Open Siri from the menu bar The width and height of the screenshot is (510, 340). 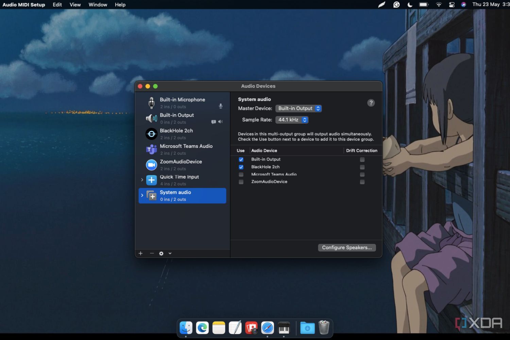click(463, 4)
